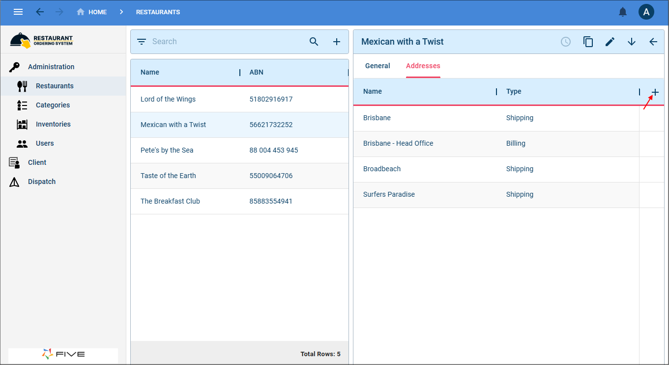Click the Categories list icon
Viewport: 669px width, 365px height.
click(22, 105)
